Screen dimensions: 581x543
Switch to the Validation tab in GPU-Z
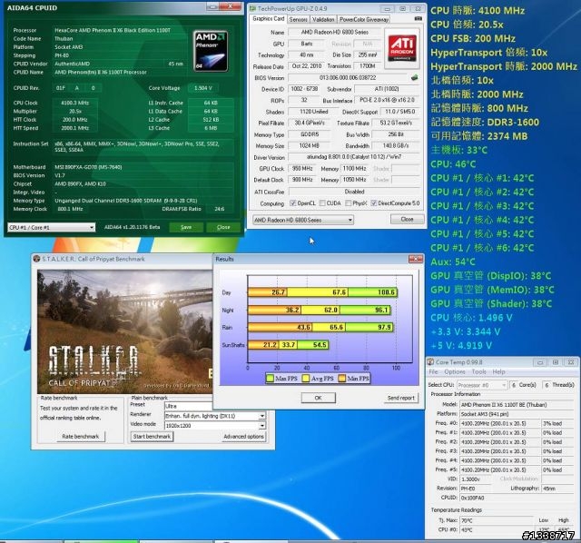323,19
